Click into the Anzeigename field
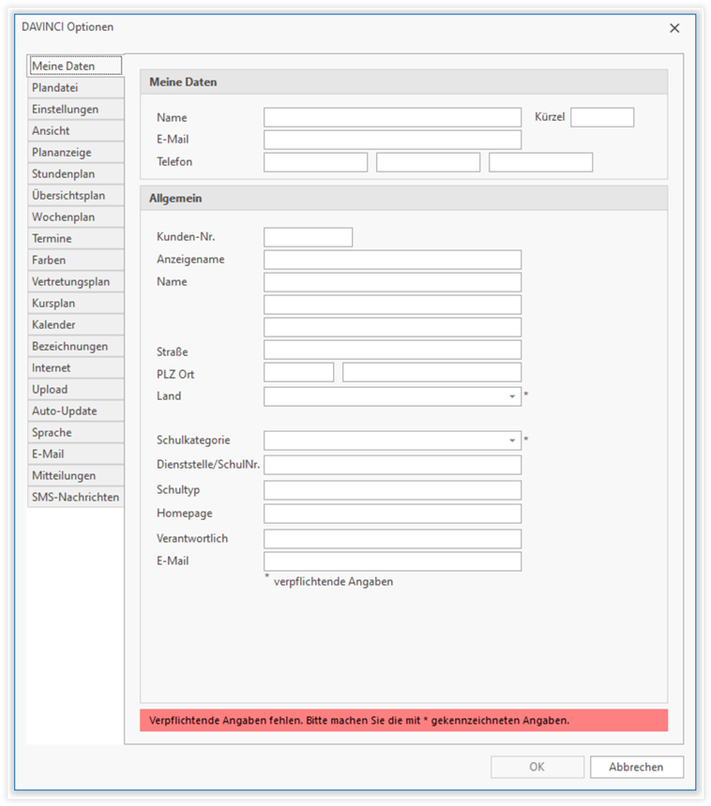Viewport: 711px width, 806px height. [x=392, y=260]
